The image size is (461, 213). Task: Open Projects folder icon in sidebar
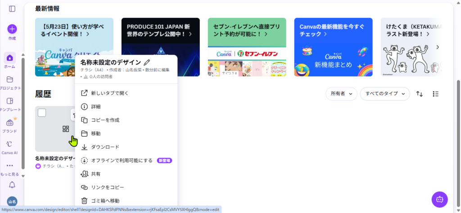10,79
